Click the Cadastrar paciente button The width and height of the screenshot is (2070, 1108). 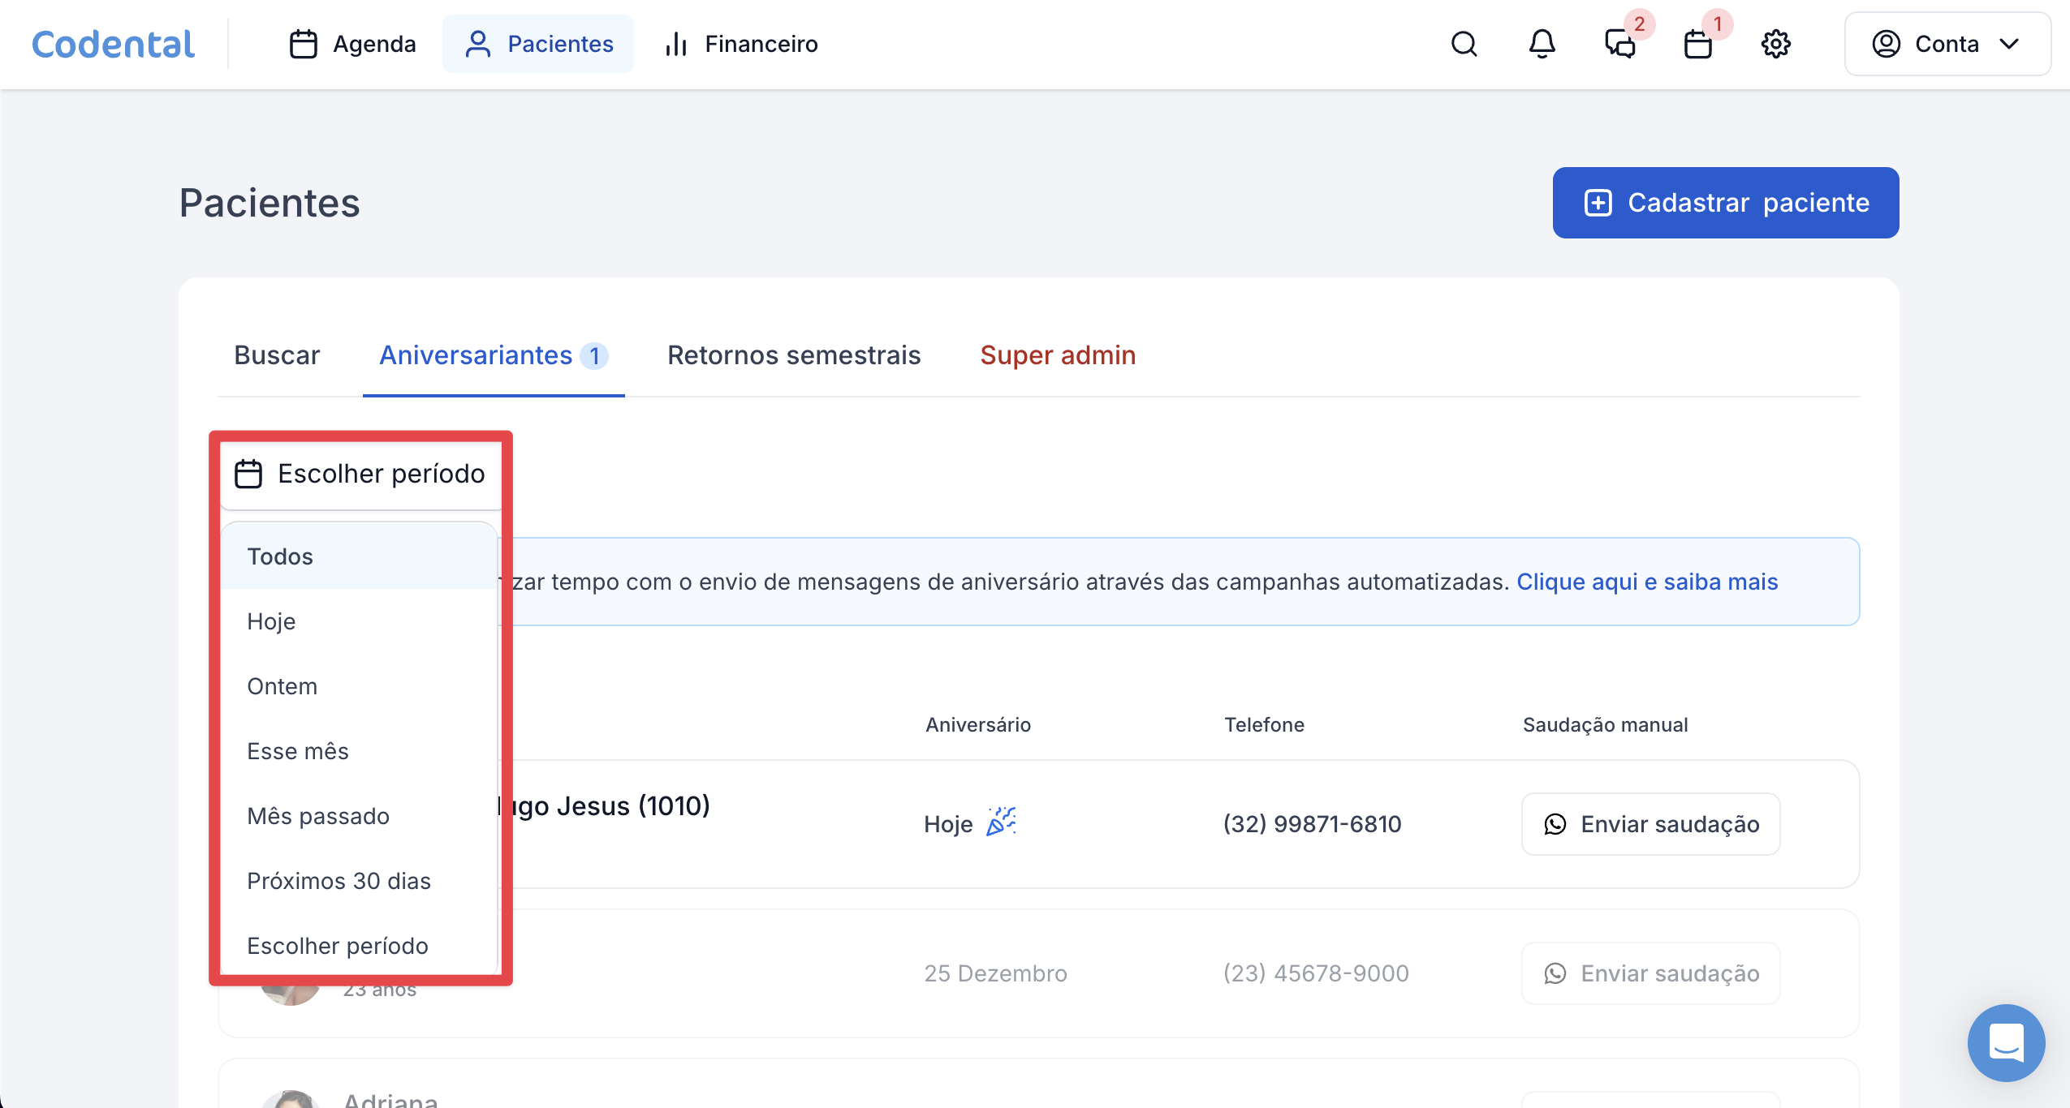tap(1725, 203)
